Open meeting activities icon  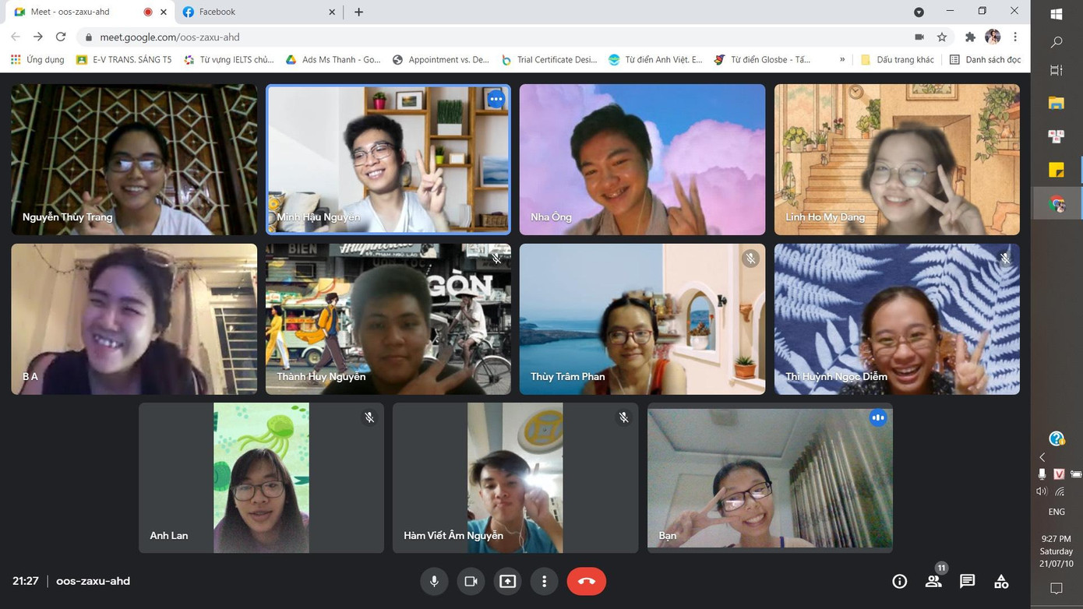pyautogui.click(x=1001, y=581)
